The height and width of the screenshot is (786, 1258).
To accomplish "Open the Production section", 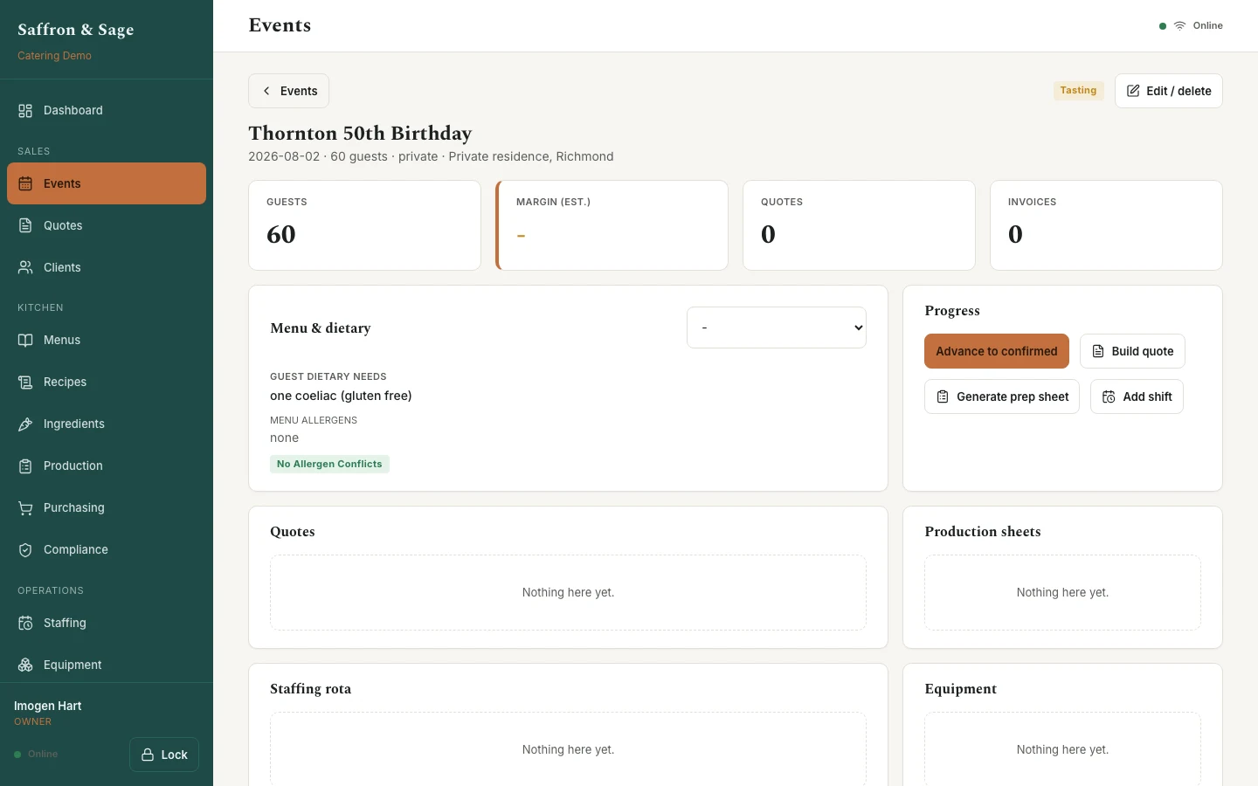I will [x=107, y=466].
